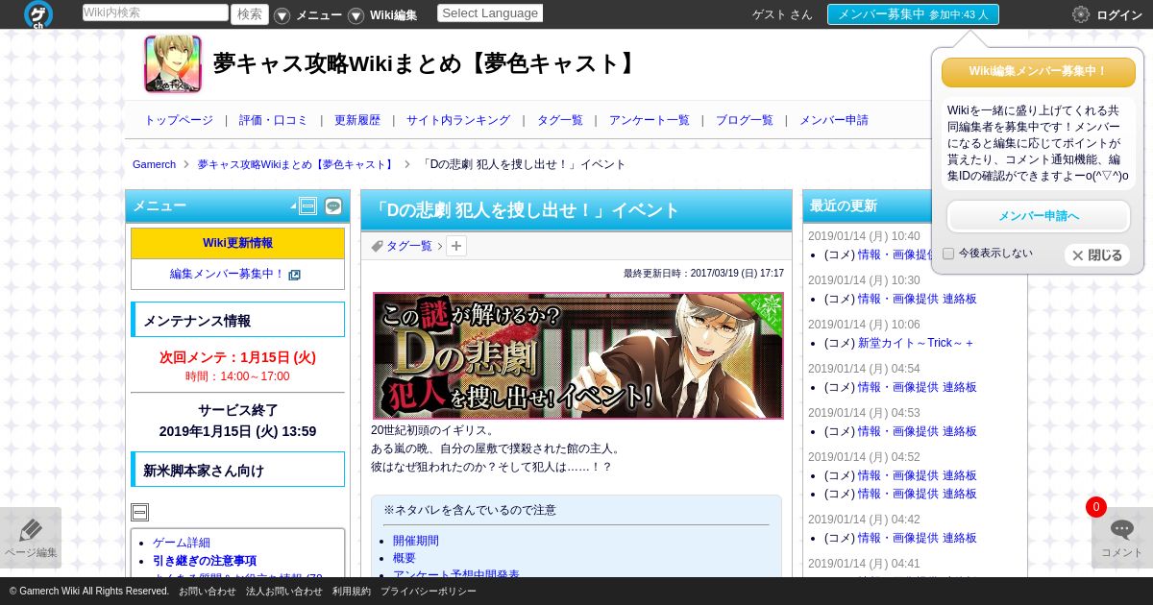Add a tag with the plus icon
The width and height of the screenshot is (1153, 605).
[x=456, y=246]
